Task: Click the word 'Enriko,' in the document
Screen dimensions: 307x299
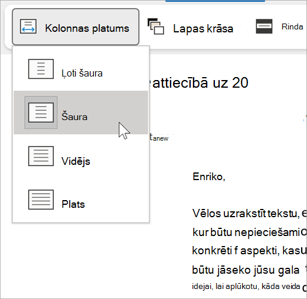Action: pyautogui.click(x=209, y=177)
